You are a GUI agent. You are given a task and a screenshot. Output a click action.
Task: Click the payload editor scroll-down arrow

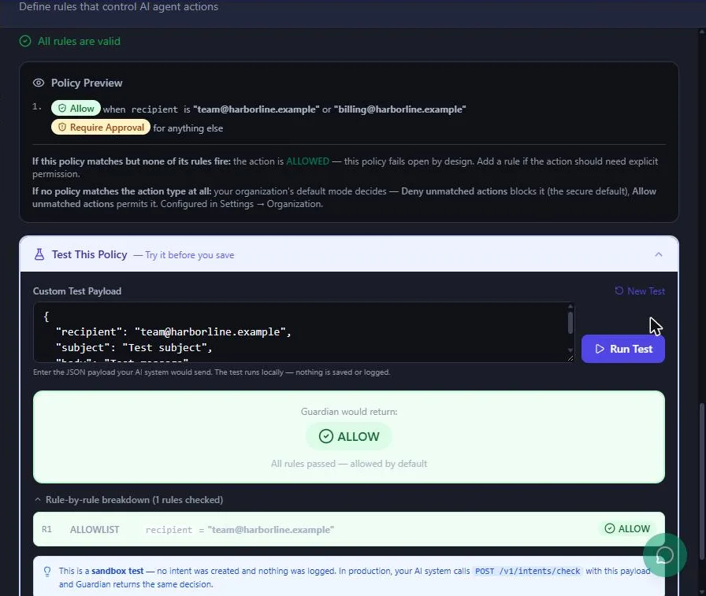(570, 350)
